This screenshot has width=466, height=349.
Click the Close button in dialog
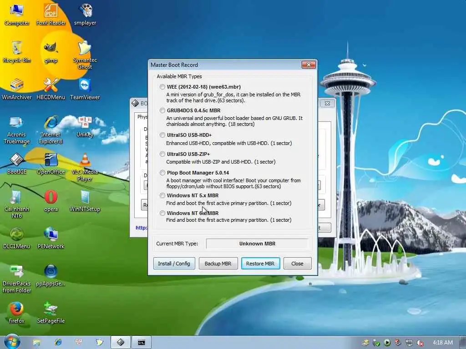tap(298, 264)
